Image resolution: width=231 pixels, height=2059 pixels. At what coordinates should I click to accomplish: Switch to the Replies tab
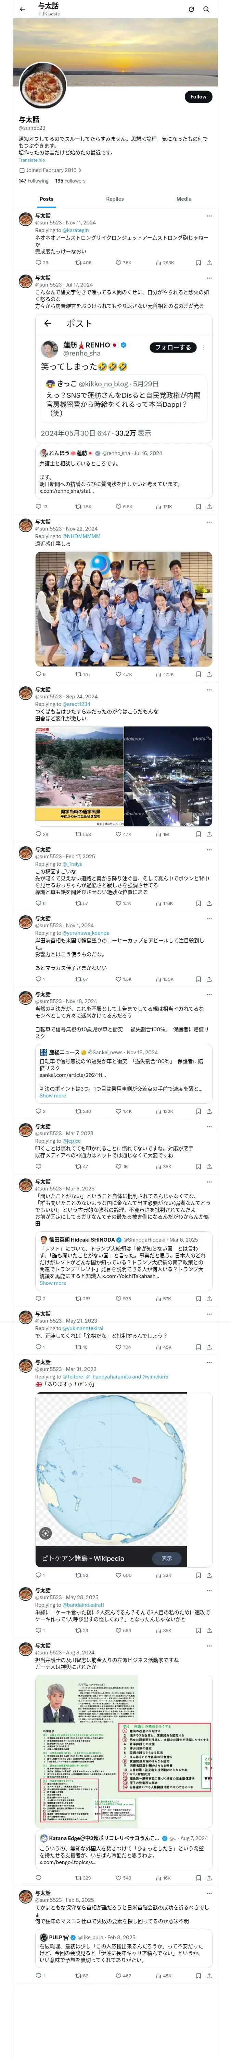pos(115,199)
